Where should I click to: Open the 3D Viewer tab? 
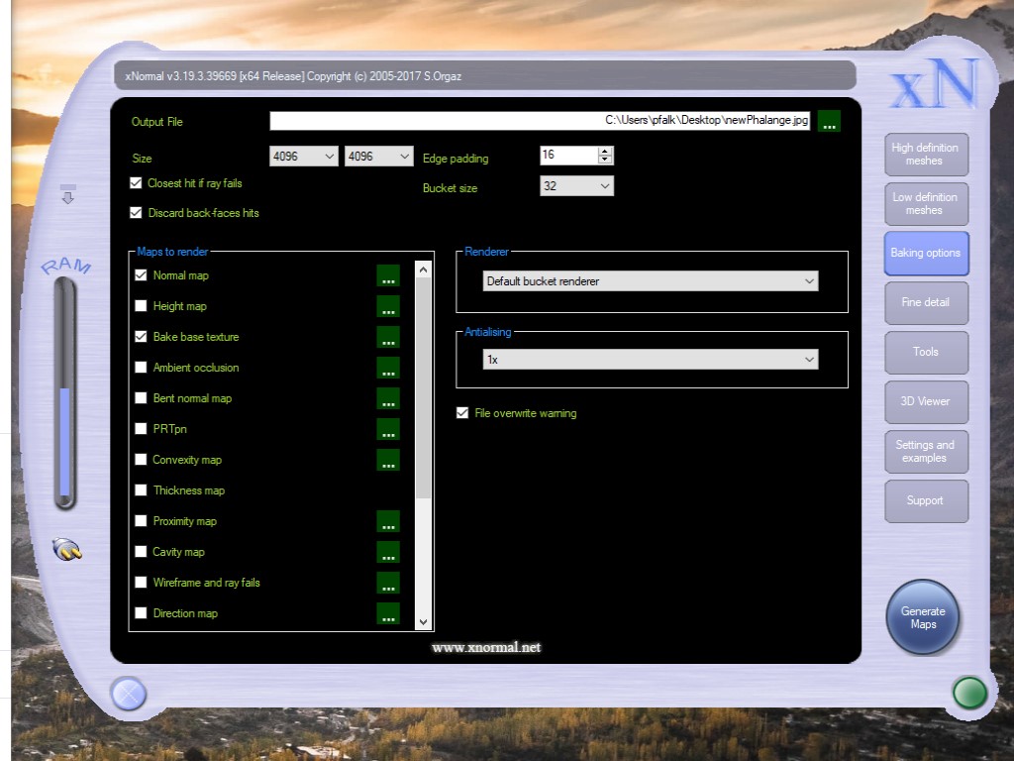[925, 401]
